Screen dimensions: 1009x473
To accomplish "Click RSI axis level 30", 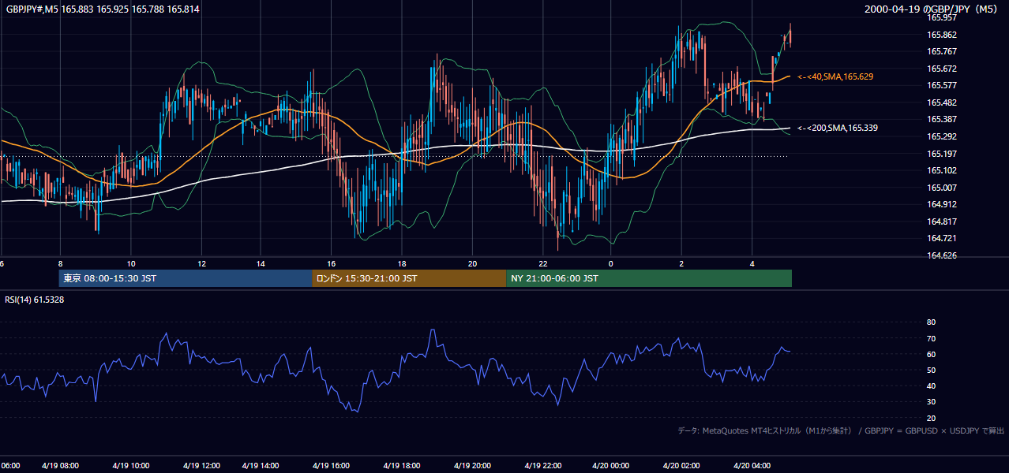I will pyautogui.click(x=931, y=402).
